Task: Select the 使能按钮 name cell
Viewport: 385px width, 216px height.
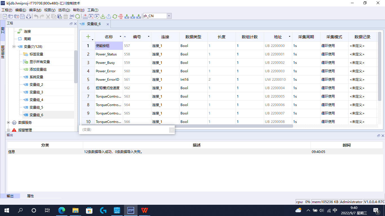Action: [109, 46]
